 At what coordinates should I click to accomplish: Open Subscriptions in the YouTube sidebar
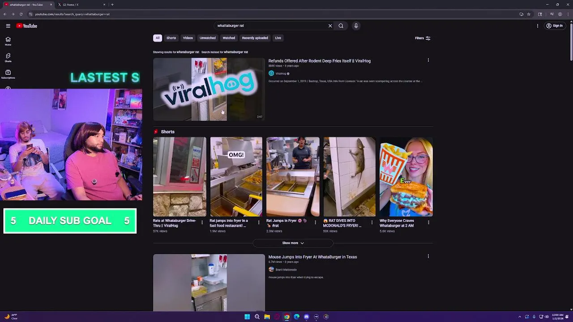tap(8, 74)
